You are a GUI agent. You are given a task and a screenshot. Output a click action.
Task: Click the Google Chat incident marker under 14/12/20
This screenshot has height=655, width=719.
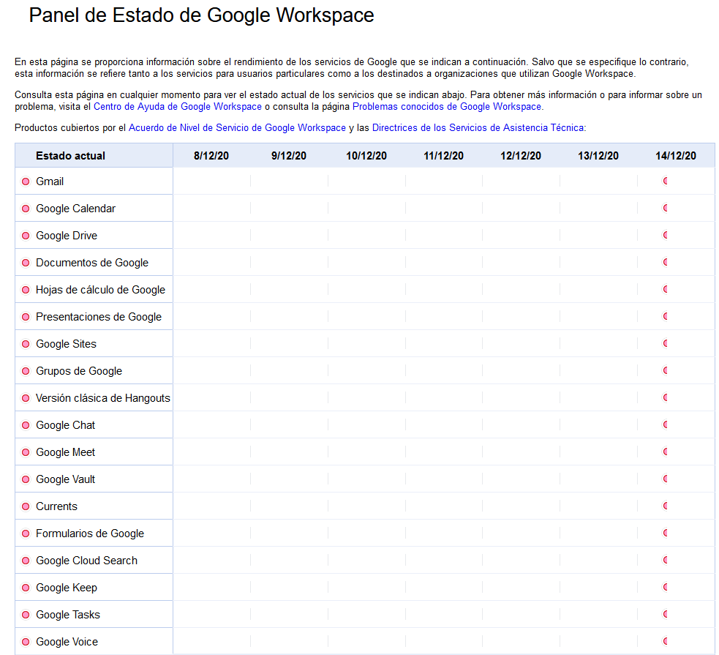tap(665, 424)
